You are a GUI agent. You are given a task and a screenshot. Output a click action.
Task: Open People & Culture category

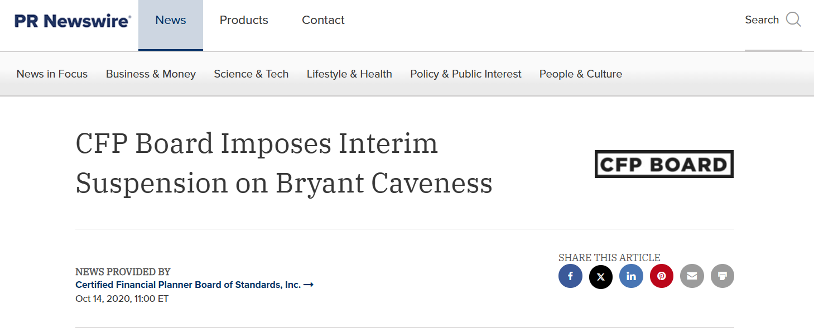click(x=581, y=74)
